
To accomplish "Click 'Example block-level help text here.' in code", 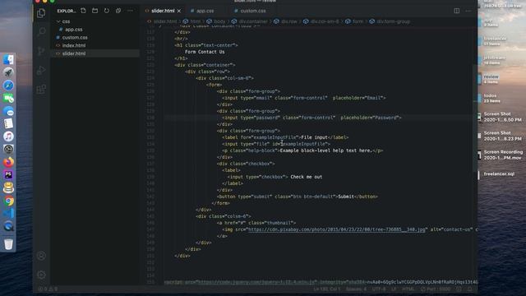I will coord(325,150).
